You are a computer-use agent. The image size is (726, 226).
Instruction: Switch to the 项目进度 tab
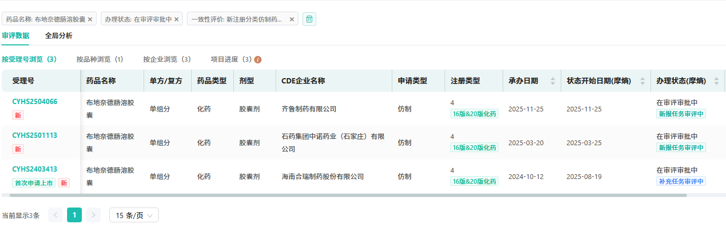point(231,59)
